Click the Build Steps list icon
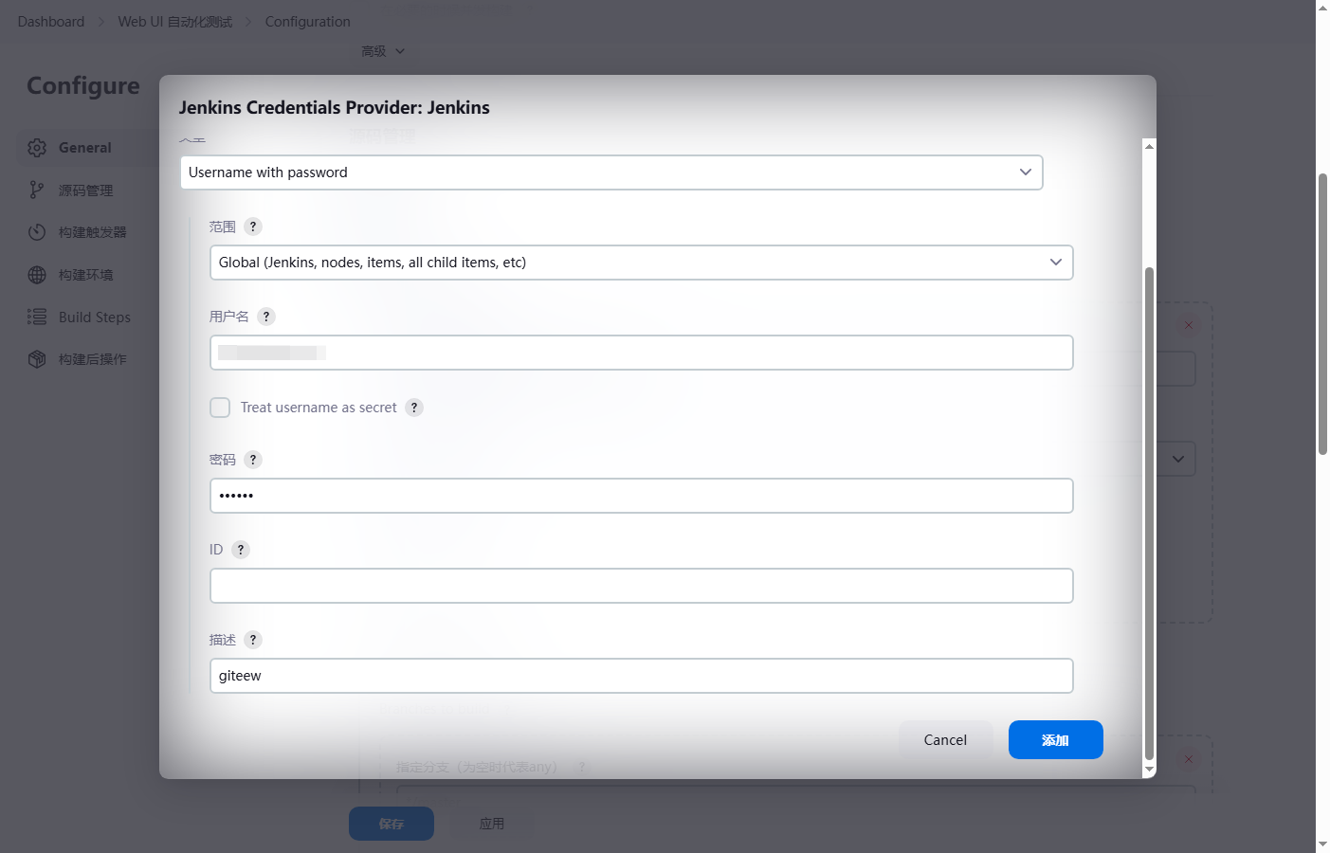 point(37,317)
